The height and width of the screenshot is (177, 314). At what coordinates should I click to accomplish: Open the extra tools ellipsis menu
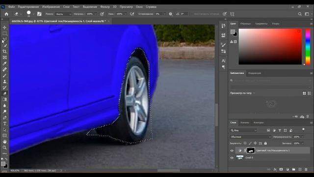click(x=4, y=154)
